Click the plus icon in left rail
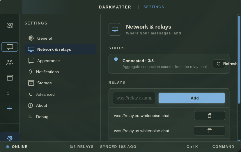Viewport: 241px width, 152px height. click(x=10, y=109)
